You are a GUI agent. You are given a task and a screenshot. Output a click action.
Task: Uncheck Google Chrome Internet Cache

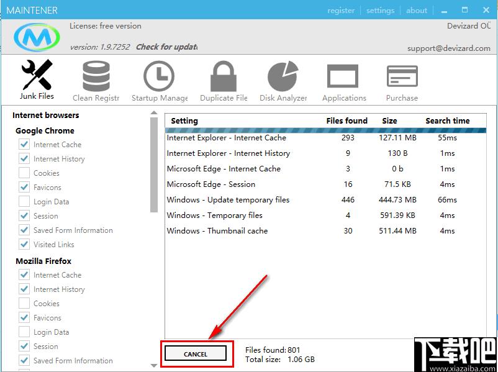pyautogui.click(x=24, y=144)
